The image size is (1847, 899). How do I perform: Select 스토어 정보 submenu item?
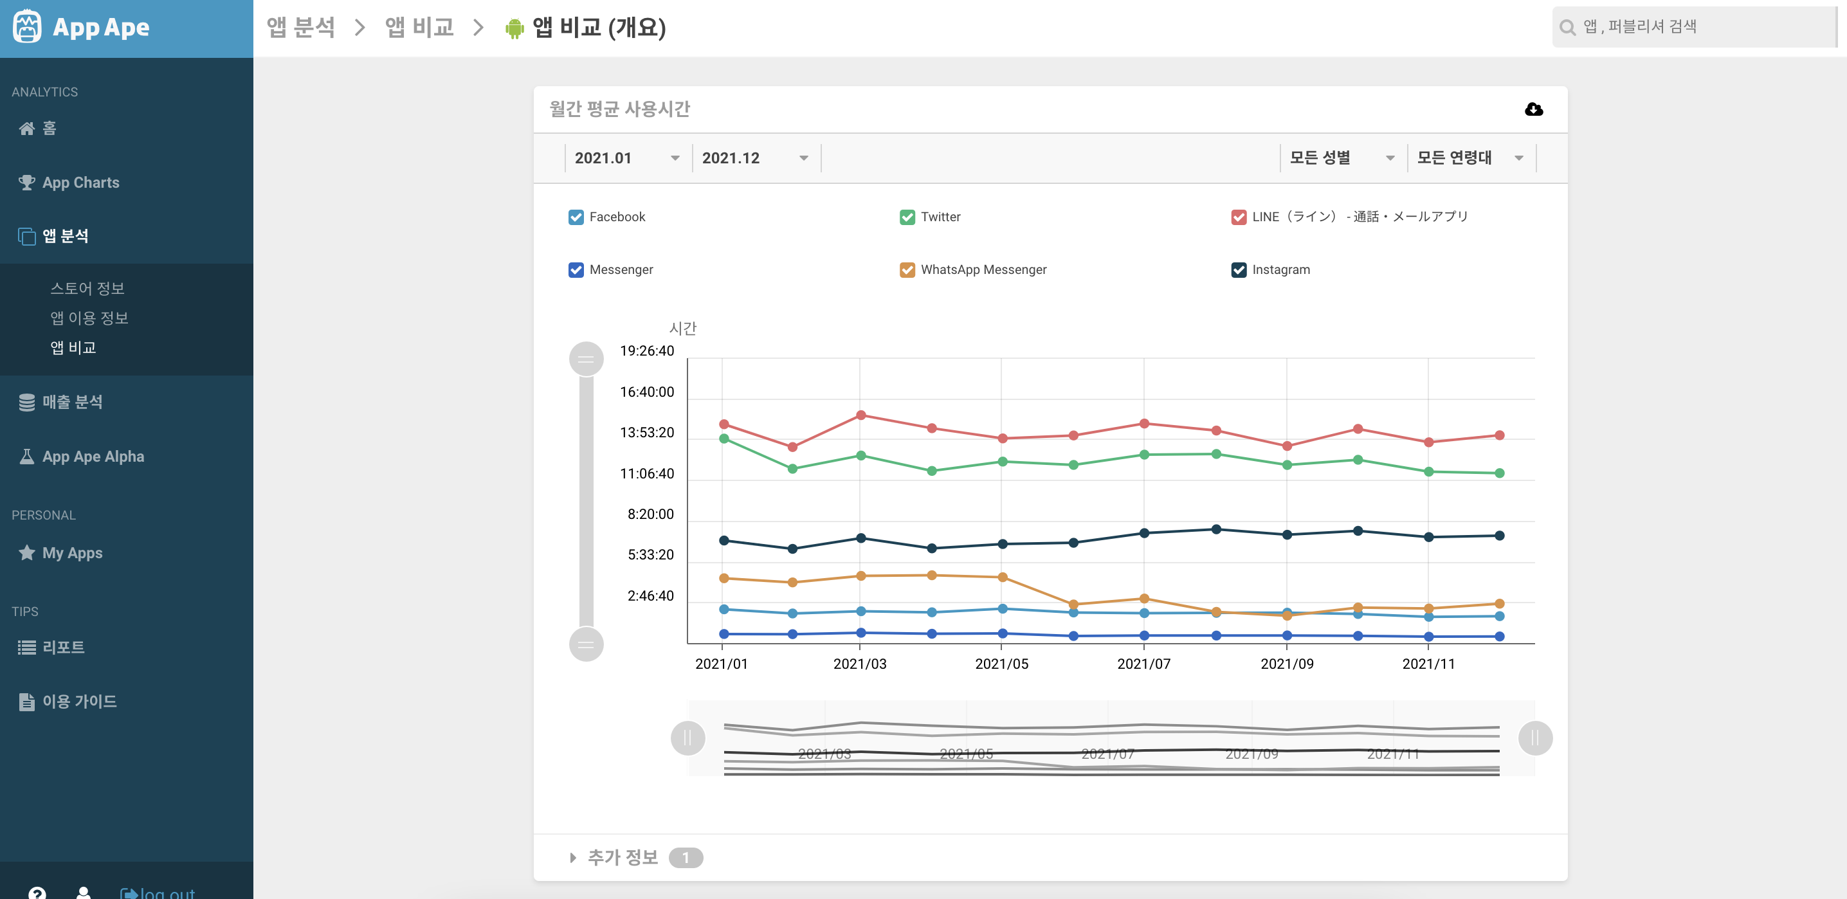pos(87,288)
